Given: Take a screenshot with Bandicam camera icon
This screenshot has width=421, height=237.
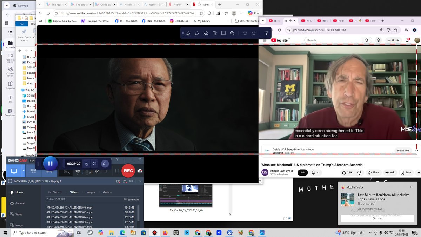Looking at the screenshot, I should pos(140,171).
